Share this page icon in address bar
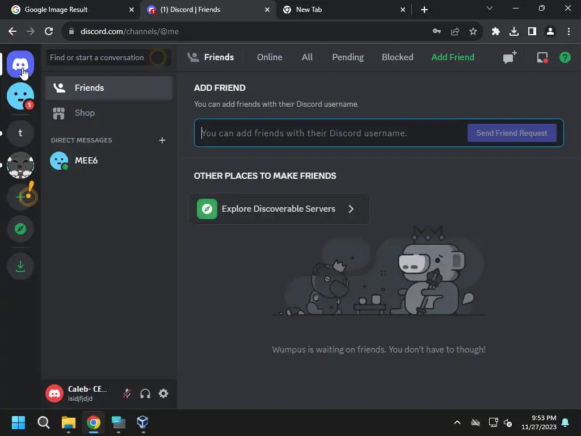This screenshot has width=581, height=436. (455, 32)
